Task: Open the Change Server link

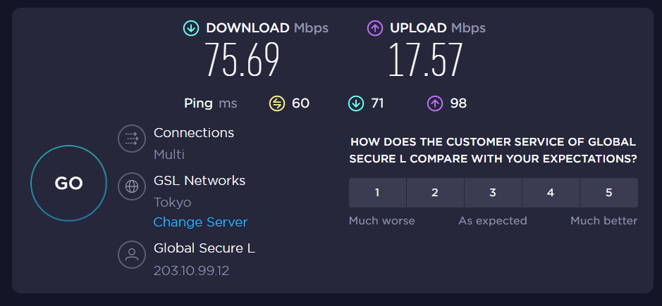Action: [201, 222]
